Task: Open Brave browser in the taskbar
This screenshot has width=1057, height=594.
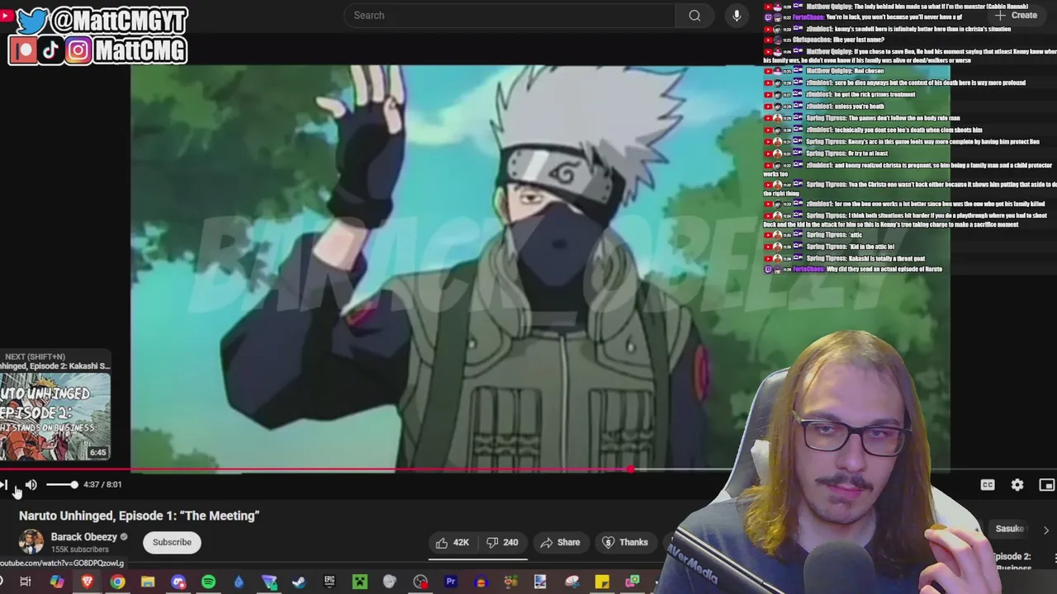Action: tap(87, 582)
